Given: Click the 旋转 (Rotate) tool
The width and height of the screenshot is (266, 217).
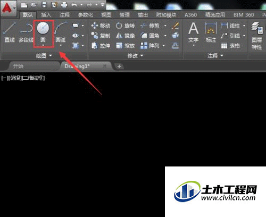Looking at the screenshot, I should click(x=126, y=26).
